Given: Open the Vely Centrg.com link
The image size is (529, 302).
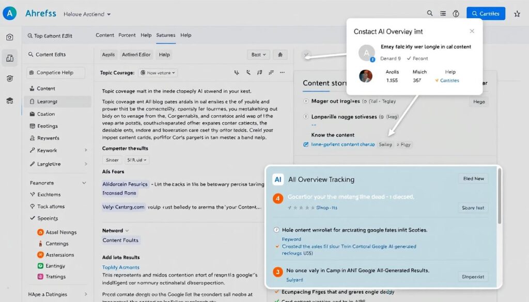Looking at the screenshot, I should [x=123, y=207].
